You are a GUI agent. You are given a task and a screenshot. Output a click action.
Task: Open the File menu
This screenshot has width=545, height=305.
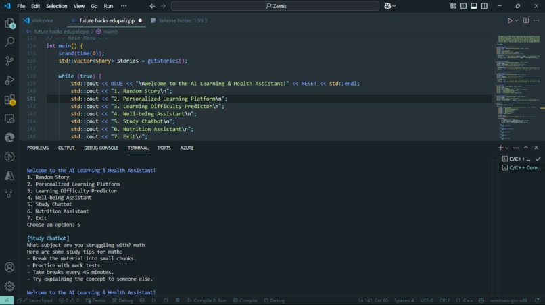pyautogui.click(x=21, y=6)
